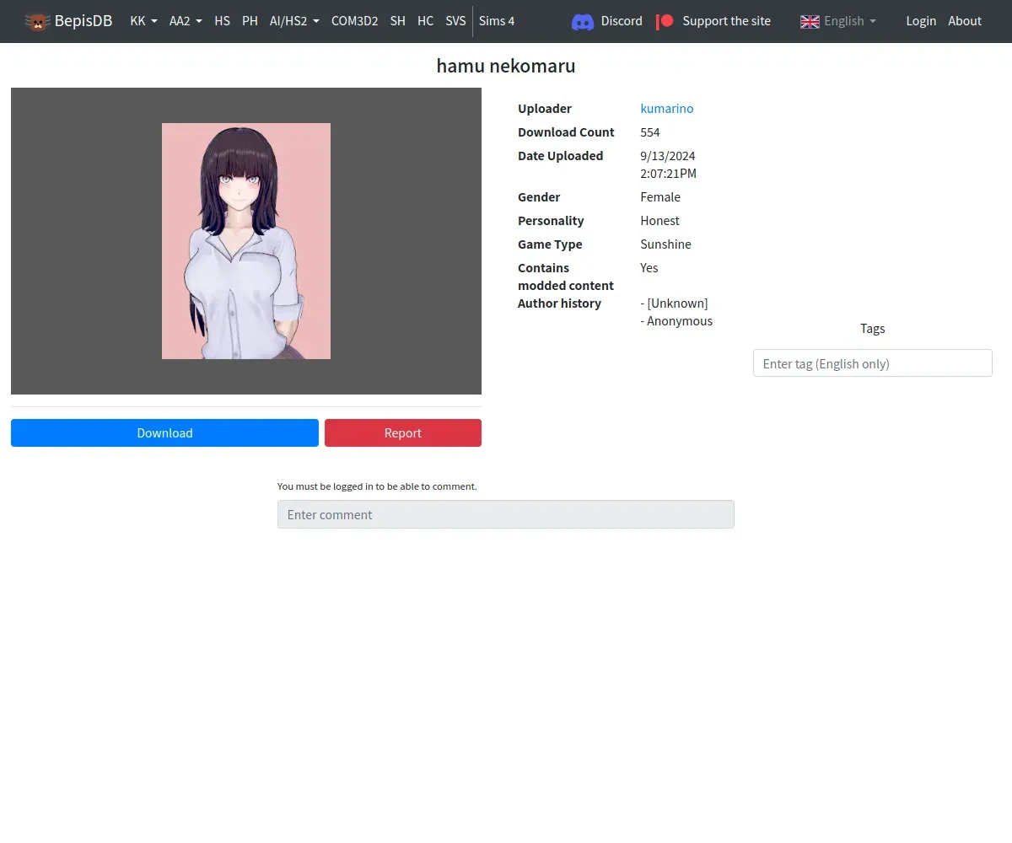Viewport: 1012px width, 843px height.
Task: Click the Anonymous author history entry
Action: pos(676,321)
